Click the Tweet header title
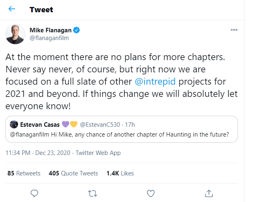The height and width of the screenshot is (202, 254). pyautogui.click(x=41, y=9)
